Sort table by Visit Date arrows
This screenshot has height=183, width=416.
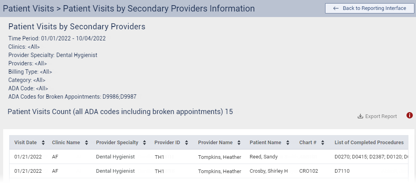(x=43, y=143)
